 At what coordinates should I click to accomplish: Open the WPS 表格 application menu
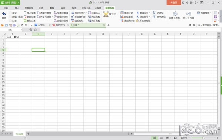10,3
